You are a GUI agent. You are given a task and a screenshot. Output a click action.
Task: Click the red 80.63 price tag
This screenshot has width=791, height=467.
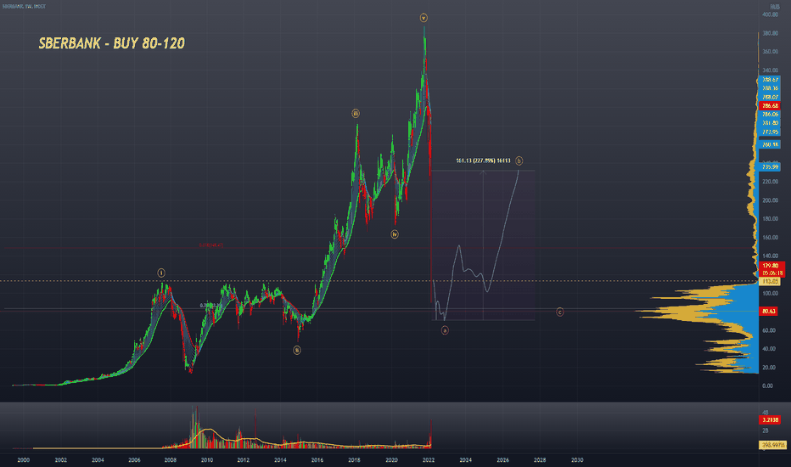click(x=768, y=312)
